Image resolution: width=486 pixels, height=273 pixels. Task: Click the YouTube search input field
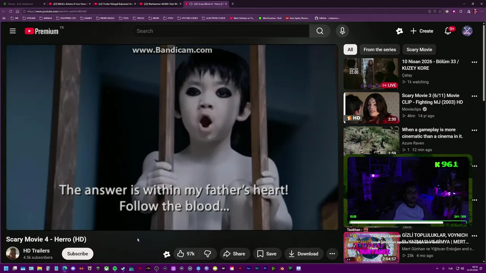pyautogui.click(x=220, y=31)
